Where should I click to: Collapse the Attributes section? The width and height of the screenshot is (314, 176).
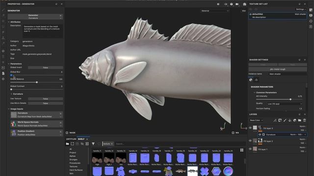9,22
